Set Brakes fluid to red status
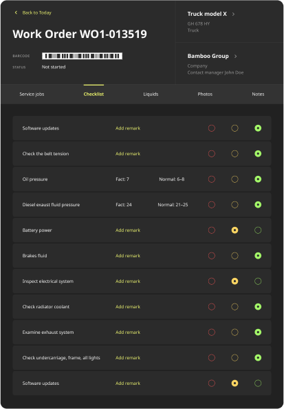The image size is (284, 409). (x=212, y=256)
